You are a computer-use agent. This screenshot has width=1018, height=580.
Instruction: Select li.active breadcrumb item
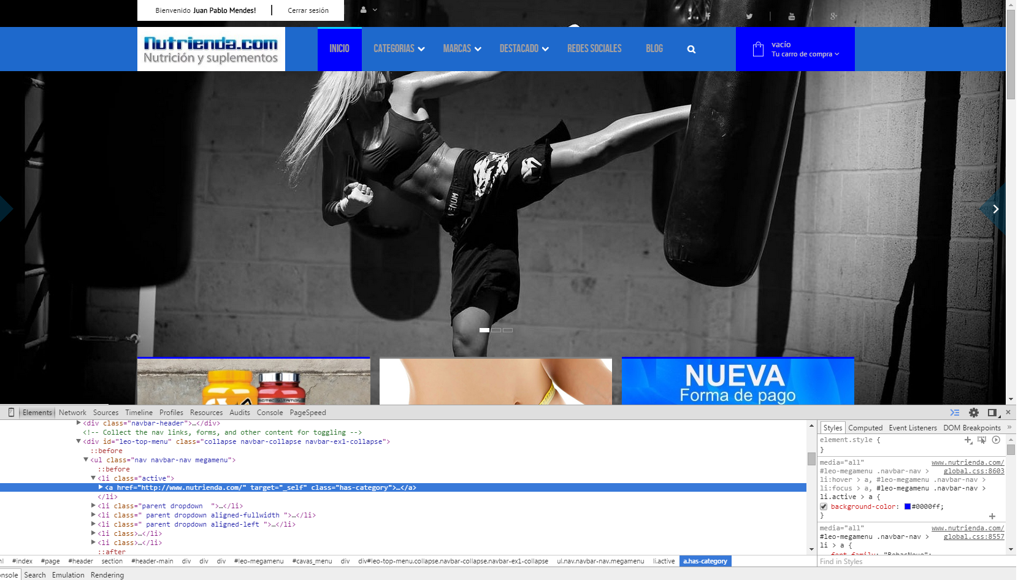pyautogui.click(x=664, y=561)
